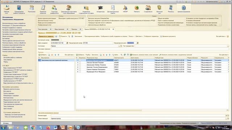Viewport: 232px width, 130px height.
Task: Close the Типы приказов tab
Action: pos(51,29)
